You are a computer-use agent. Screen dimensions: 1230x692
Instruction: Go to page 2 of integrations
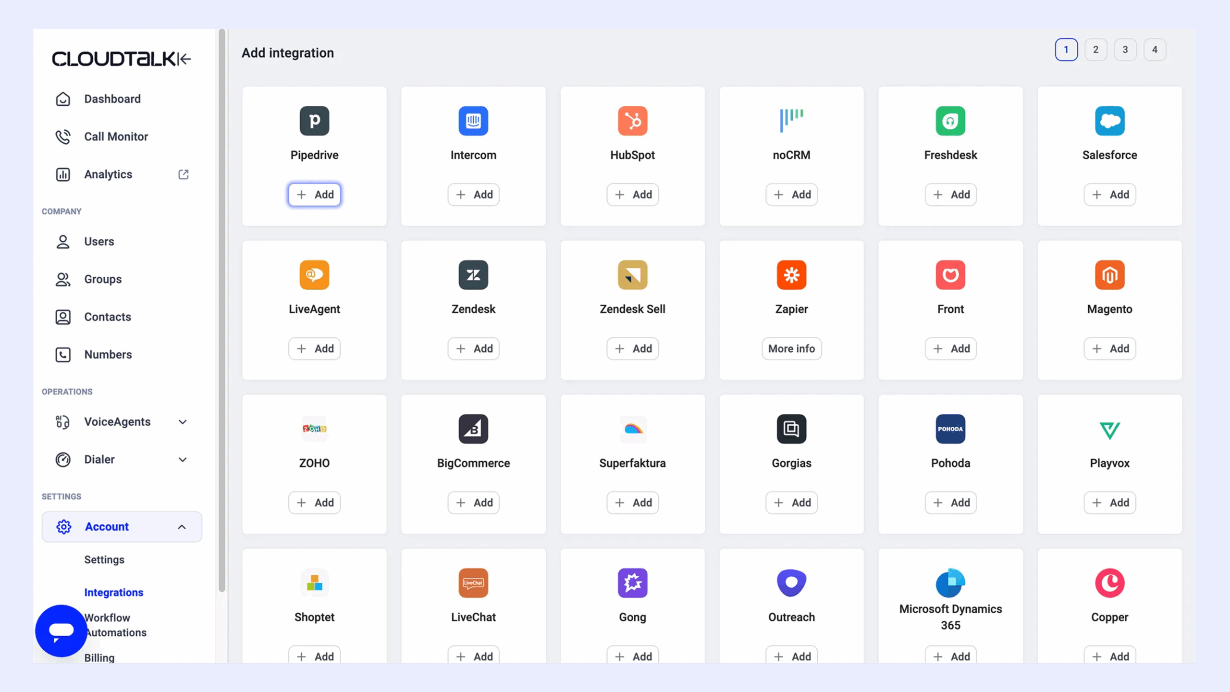coord(1095,49)
